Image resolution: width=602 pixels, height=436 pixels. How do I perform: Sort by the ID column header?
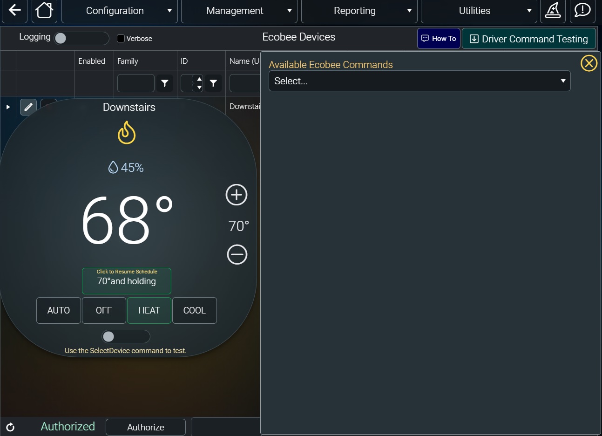[184, 61]
